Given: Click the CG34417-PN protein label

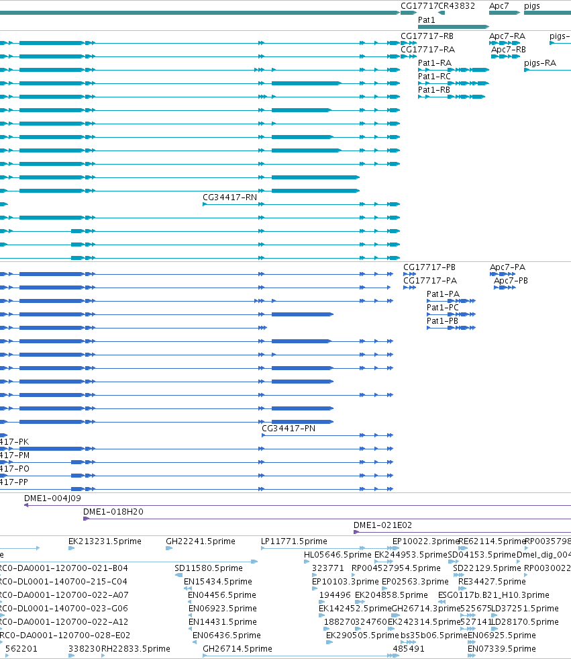Looking at the screenshot, I should click(x=289, y=429).
